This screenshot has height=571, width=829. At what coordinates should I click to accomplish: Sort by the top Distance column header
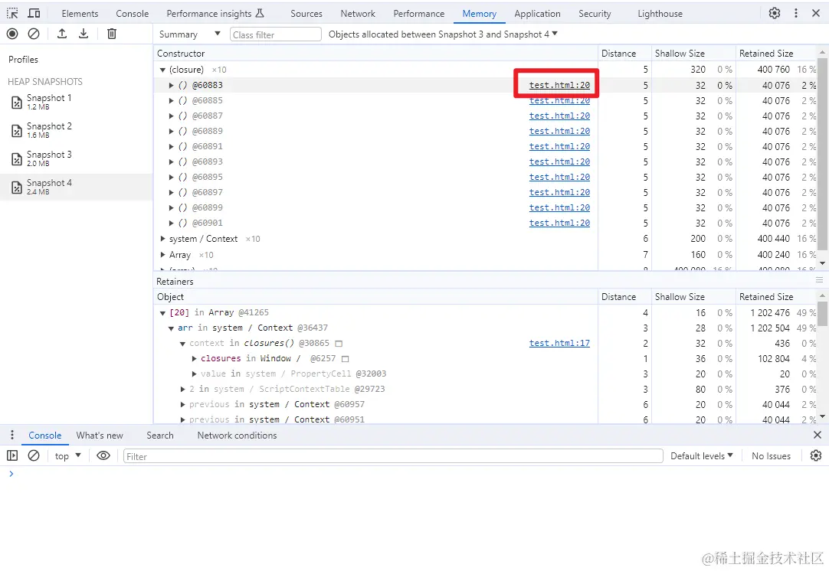pyautogui.click(x=624, y=54)
